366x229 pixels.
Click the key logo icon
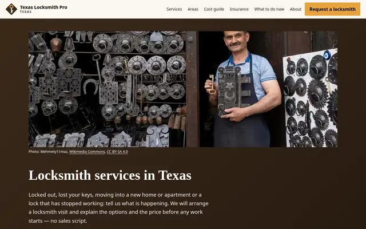pos(11,9)
